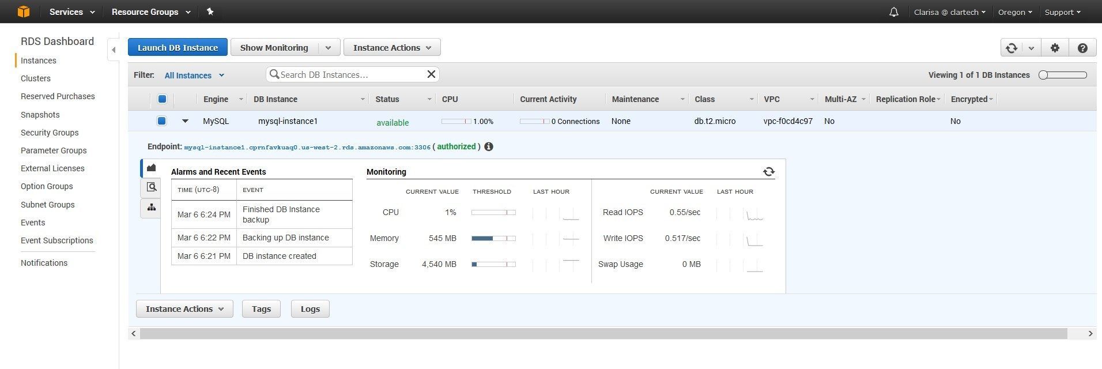Open Security Groups in the sidebar
The width and height of the screenshot is (1102, 369).
(50, 133)
